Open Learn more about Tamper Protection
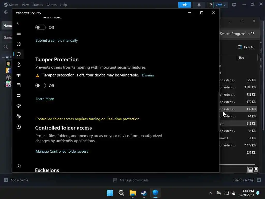The image size is (265, 199). click(x=45, y=99)
